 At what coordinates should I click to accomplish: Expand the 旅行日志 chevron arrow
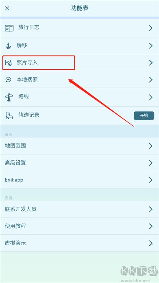[151, 28]
